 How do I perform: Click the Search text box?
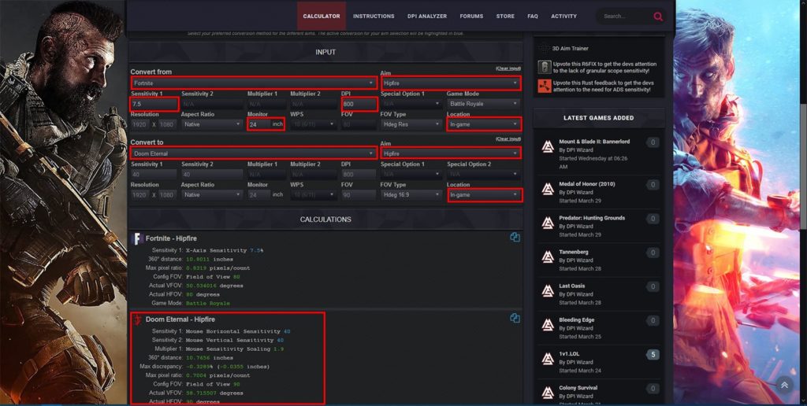tap(624, 17)
